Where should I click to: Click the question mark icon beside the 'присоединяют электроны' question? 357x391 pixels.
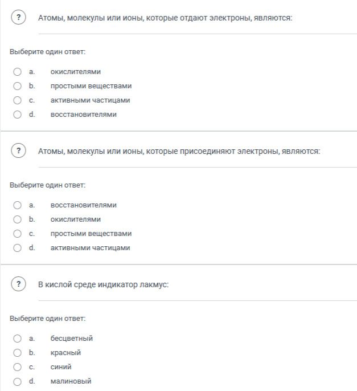coord(18,150)
